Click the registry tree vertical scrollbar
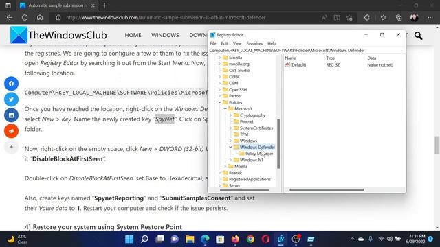440x247 pixels. (x=278, y=143)
